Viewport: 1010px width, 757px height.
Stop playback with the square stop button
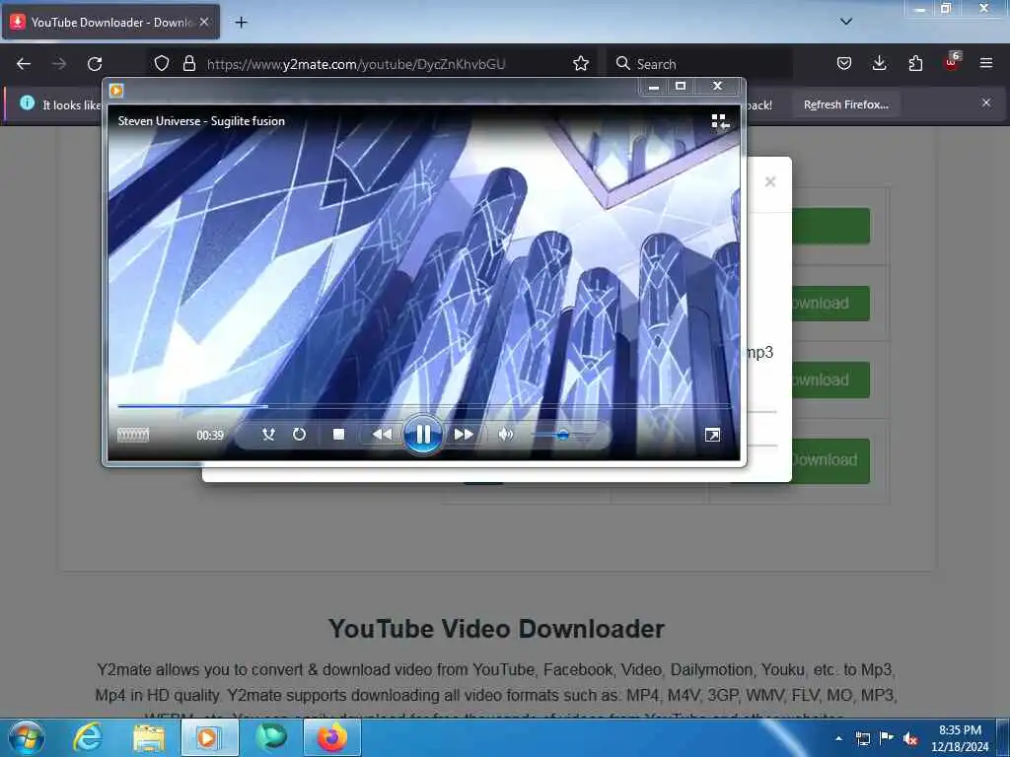(339, 435)
